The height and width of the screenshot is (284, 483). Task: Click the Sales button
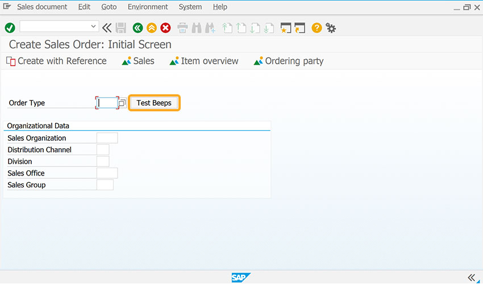[x=138, y=61]
